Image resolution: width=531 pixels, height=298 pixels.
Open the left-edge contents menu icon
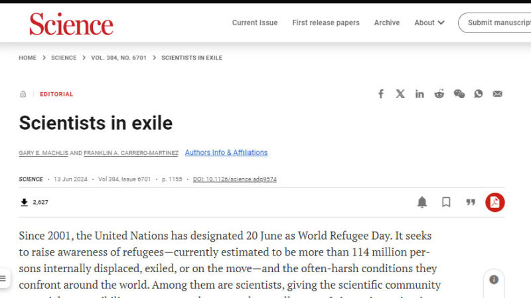click(x=3, y=278)
